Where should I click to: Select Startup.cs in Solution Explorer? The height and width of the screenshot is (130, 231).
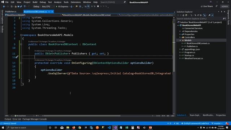click(x=189, y=55)
